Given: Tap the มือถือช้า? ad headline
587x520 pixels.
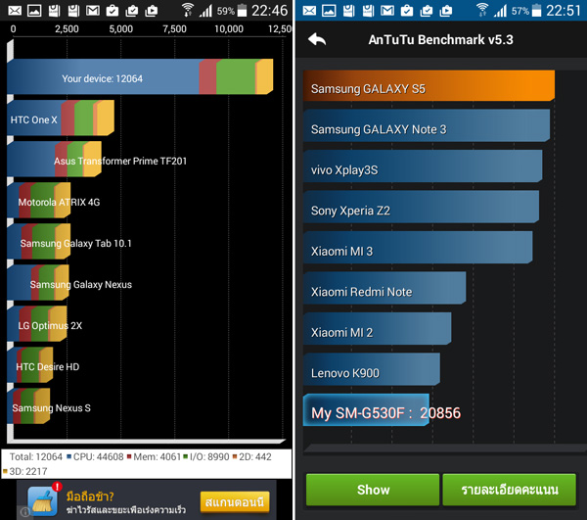Looking at the screenshot, I should coord(90,496).
